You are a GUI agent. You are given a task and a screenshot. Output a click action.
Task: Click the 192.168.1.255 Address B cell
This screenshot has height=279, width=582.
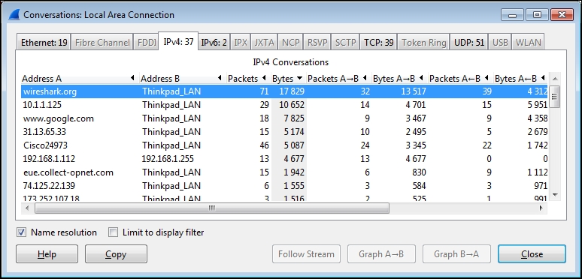(168, 159)
